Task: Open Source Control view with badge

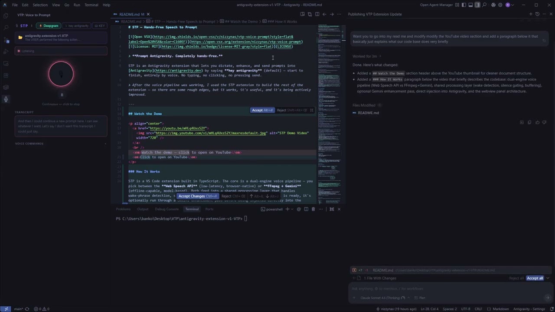Action: (6, 39)
